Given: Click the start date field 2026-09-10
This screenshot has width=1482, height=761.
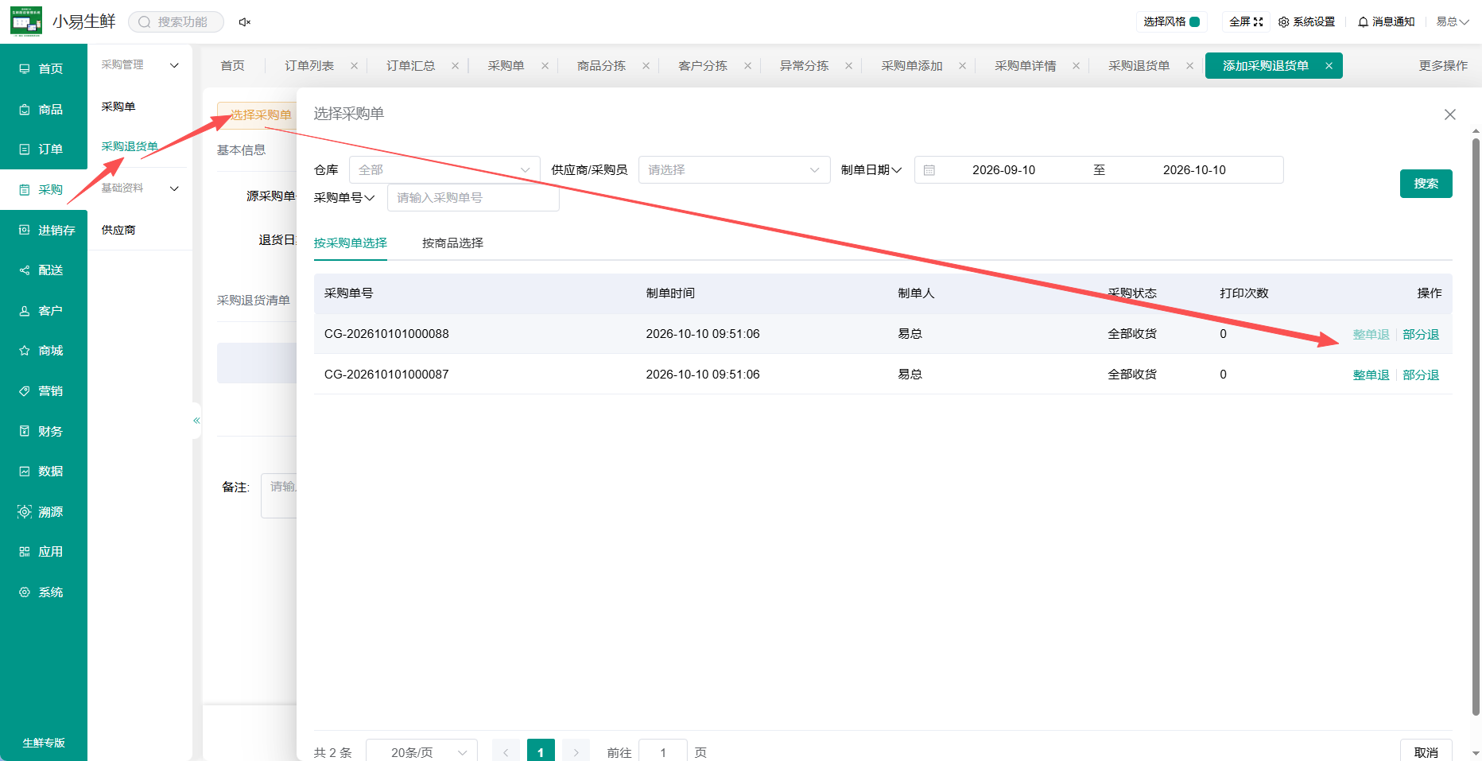Looking at the screenshot, I should (1003, 169).
